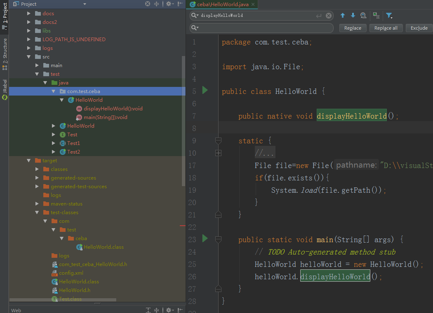Viewport: 433px width, 313px height.
Task: Run HelloWorld class via gutter arrow
Action: click(205, 91)
